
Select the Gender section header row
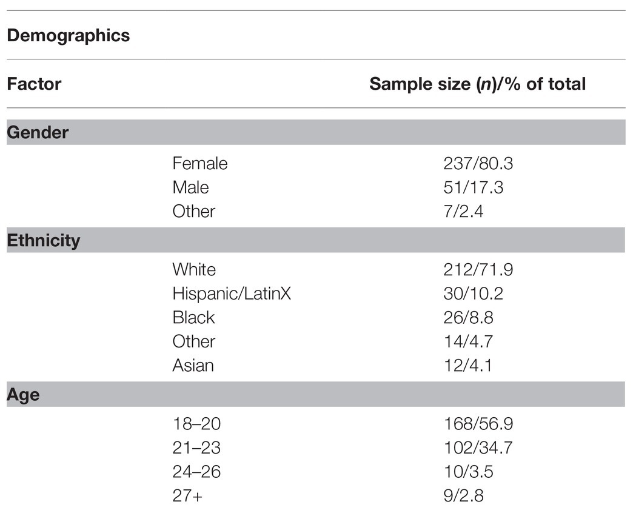pos(316,132)
